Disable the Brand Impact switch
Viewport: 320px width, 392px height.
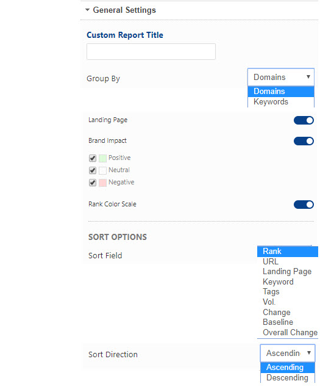tap(304, 141)
